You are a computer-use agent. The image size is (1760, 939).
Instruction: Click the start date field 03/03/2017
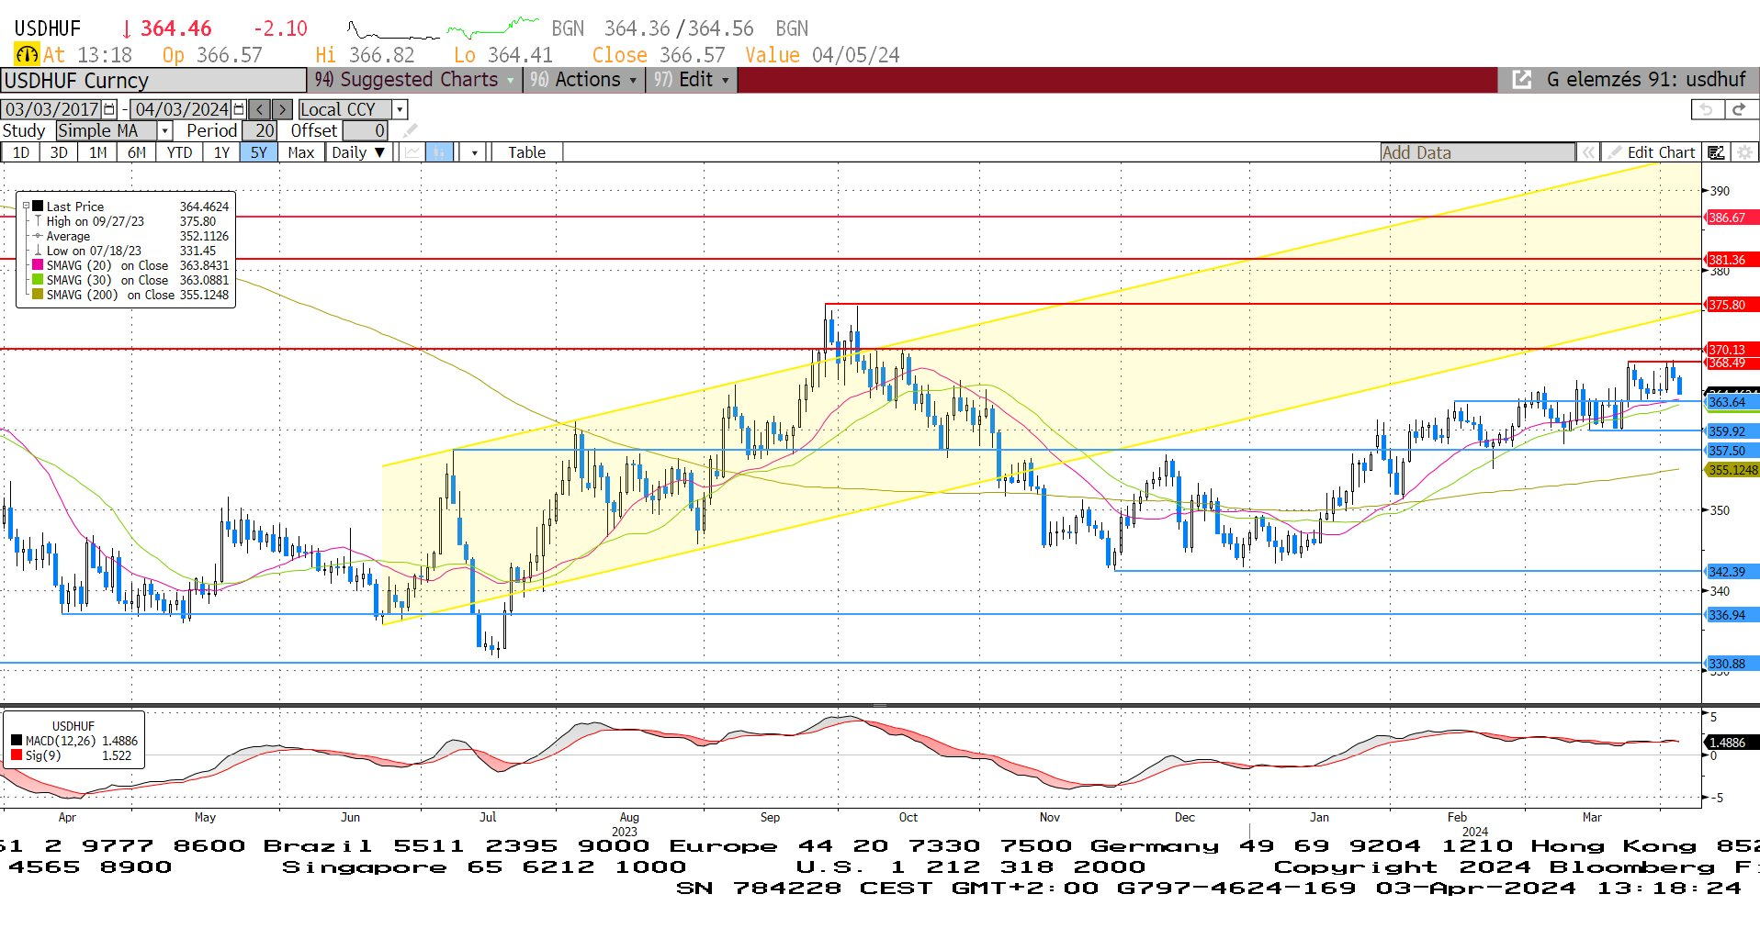[x=52, y=109]
